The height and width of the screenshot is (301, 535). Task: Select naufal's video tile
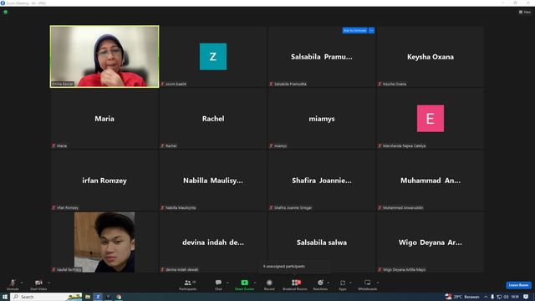point(104,242)
